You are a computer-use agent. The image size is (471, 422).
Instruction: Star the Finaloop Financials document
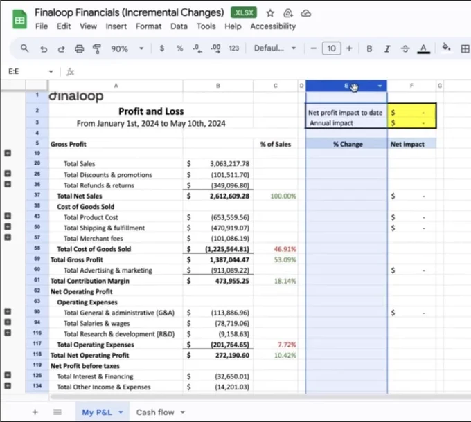pos(270,13)
